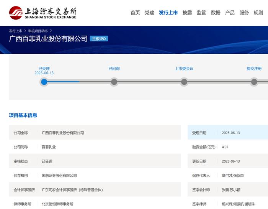Viewport: 268px width, 209px height.
Task: Click the 律师事务所 value 北京德恒律师事务所
Action: (x=57, y=204)
